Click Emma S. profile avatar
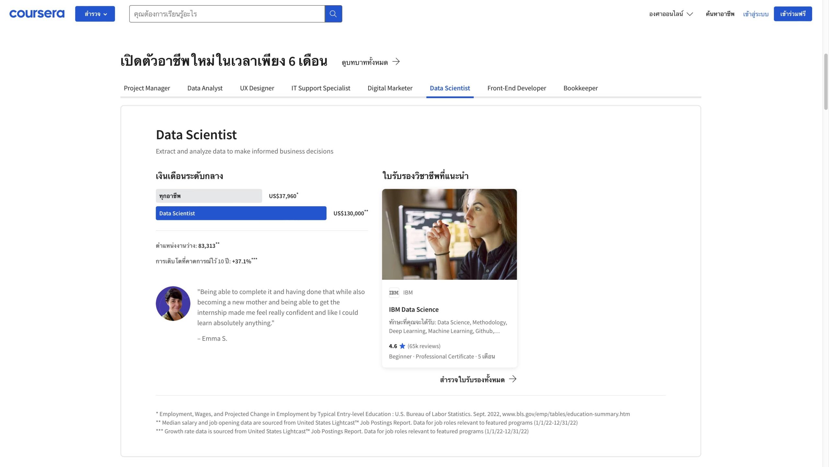 (x=173, y=303)
